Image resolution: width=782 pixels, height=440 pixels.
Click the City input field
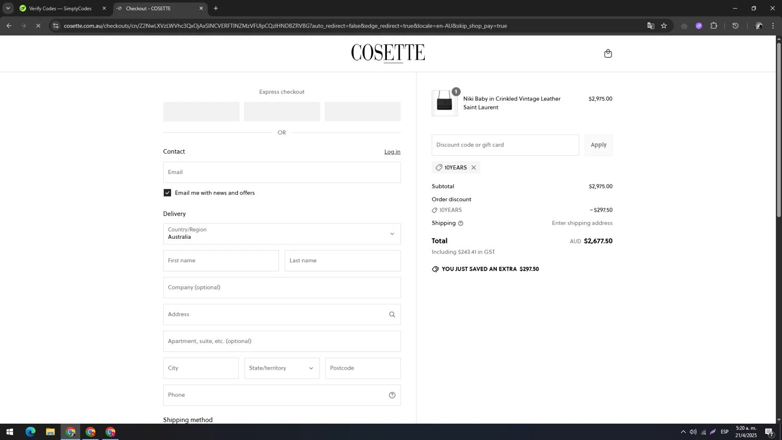point(201,368)
